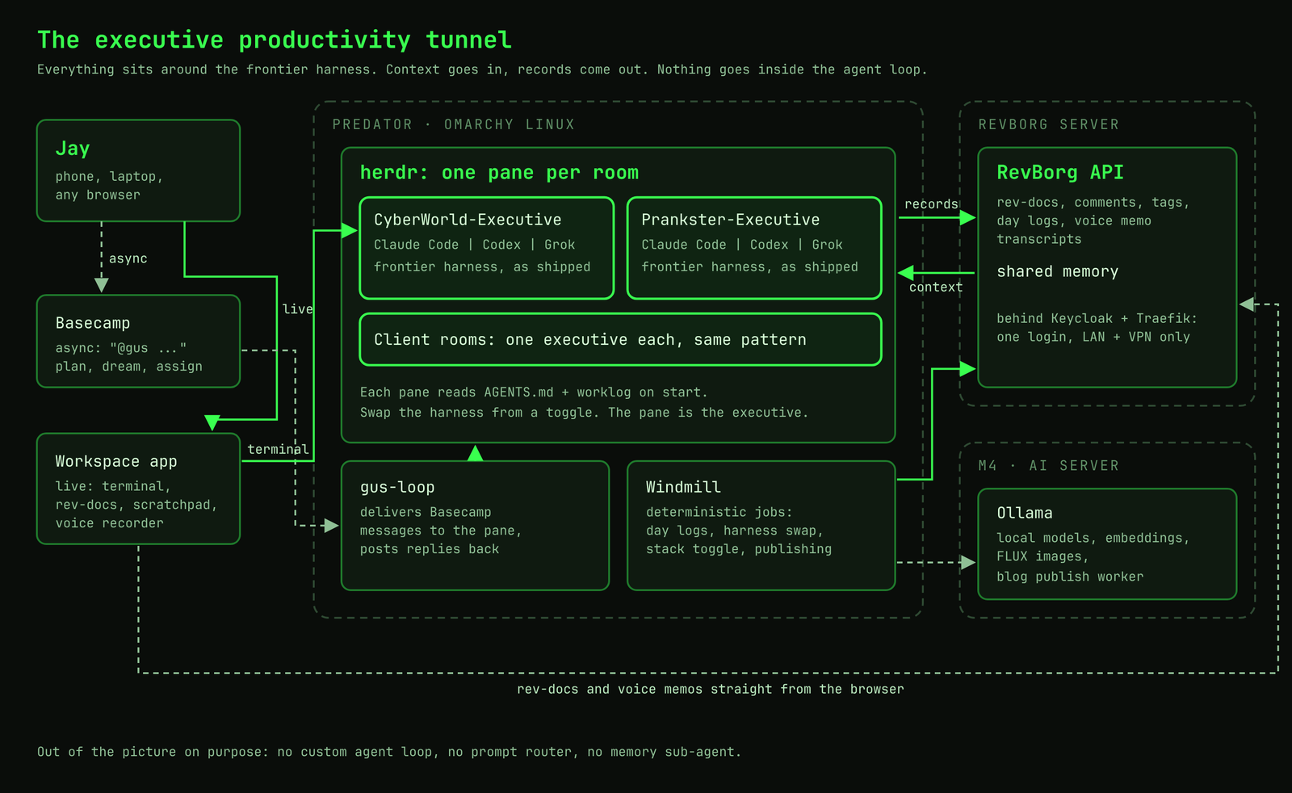
Task: Click the 'shared memory' text in RevBorg API
Action: click(1058, 271)
